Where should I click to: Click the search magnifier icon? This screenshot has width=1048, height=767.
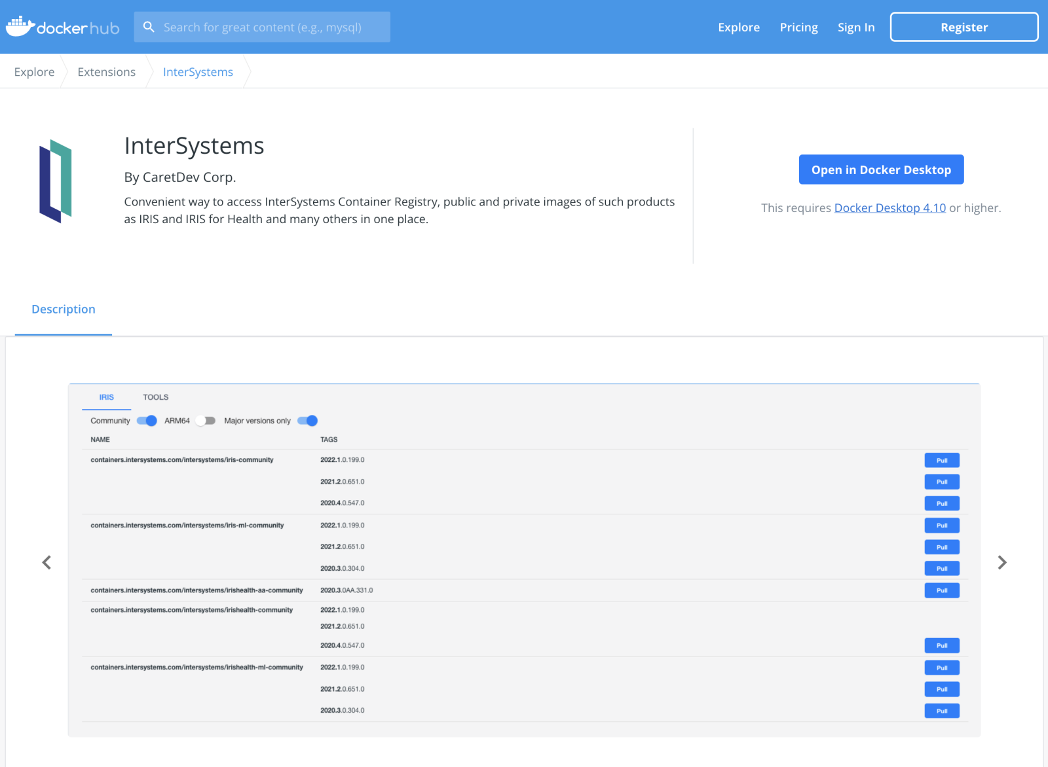pyautogui.click(x=149, y=27)
